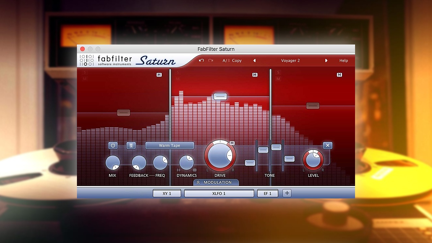
Task: Click the R label under the Level knob
Action: click(x=323, y=170)
